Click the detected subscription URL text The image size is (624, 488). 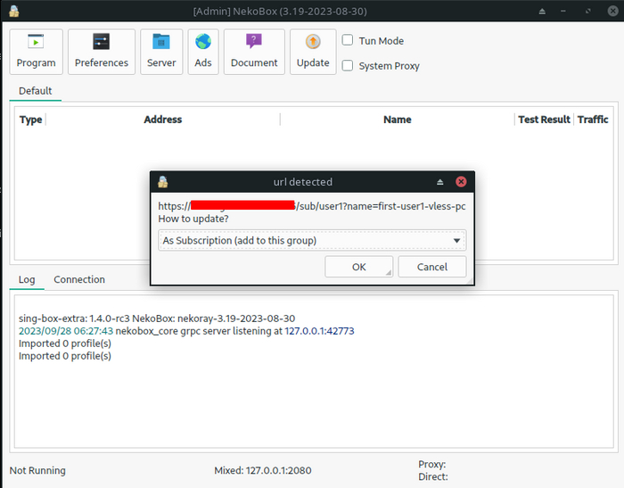pyautogui.click(x=312, y=206)
